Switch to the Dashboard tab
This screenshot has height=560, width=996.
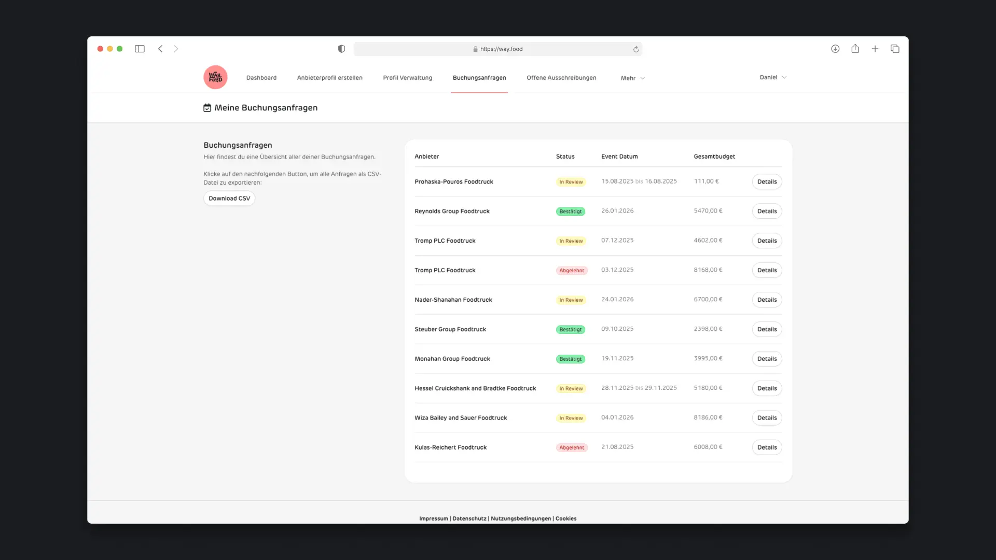click(x=261, y=77)
